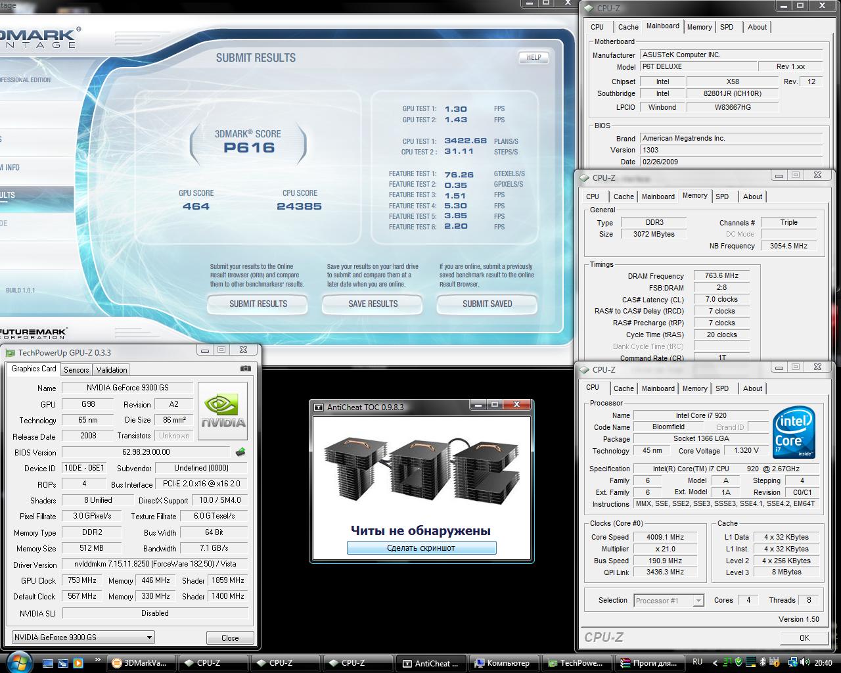Open Mainboard tab in middle CPU-Z Memory window
Screen dimensions: 841x673
pos(658,197)
